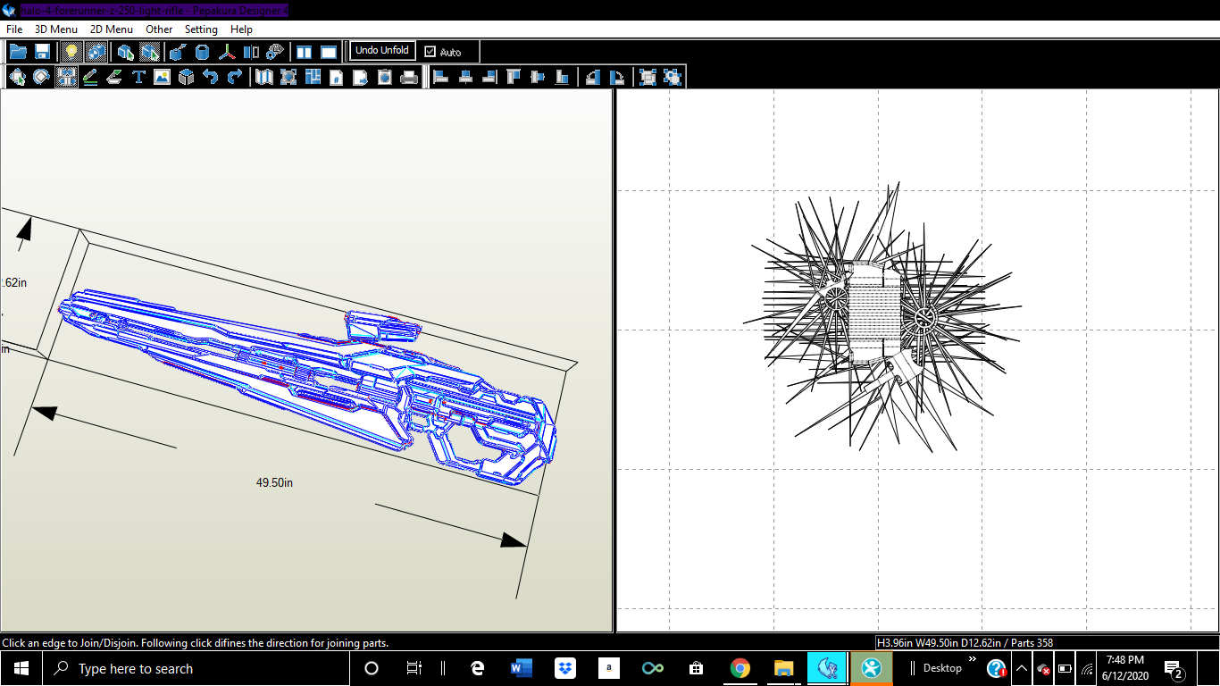
Task: Click the taskbar clock showing 7:48 PM
Action: (x=1124, y=667)
